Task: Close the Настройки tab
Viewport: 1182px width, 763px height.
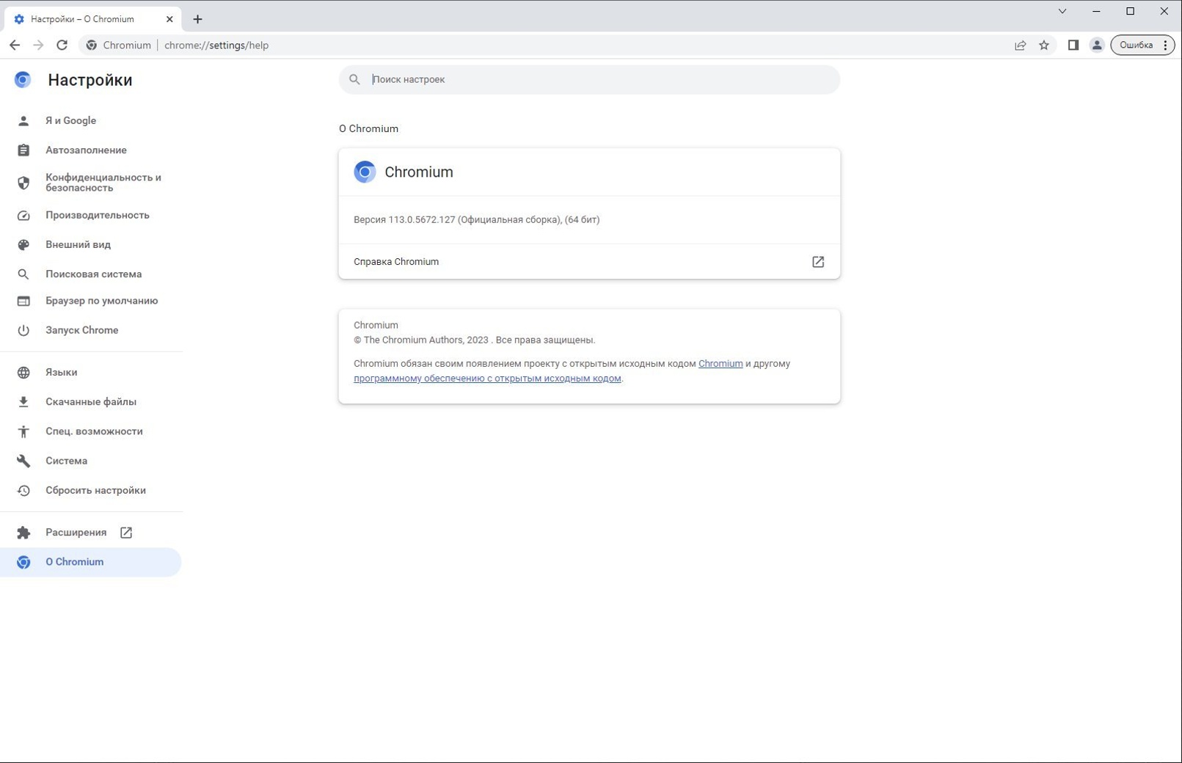Action: tap(169, 19)
